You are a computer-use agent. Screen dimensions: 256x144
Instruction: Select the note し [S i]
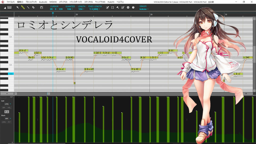154,58
